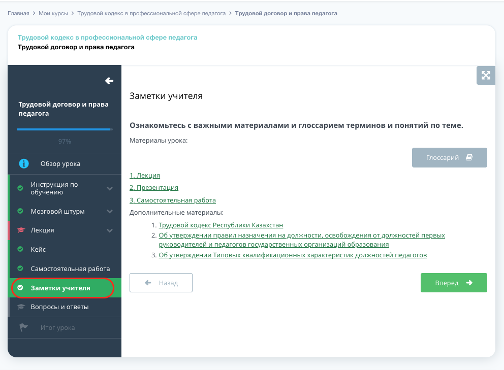
Task: Select Кейс in the lesson sidebar
Action: [65, 249]
